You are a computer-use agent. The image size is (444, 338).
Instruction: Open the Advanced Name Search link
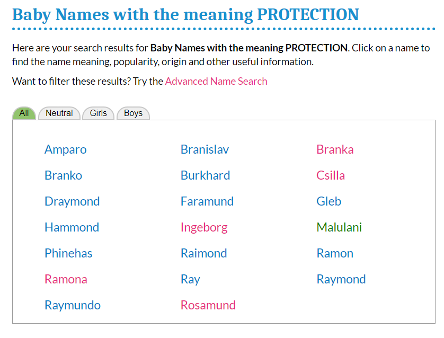coord(216,81)
